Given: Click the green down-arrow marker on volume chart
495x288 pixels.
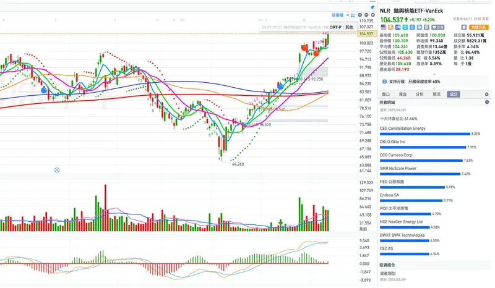Looking at the screenshot, I should click(x=280, y=222).
